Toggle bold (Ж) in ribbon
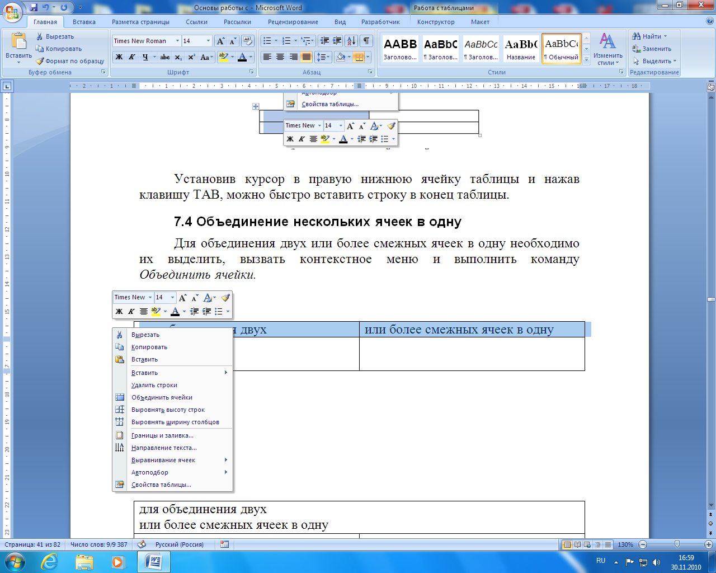This screenshot has height=573, width=716. pos(119,57)
